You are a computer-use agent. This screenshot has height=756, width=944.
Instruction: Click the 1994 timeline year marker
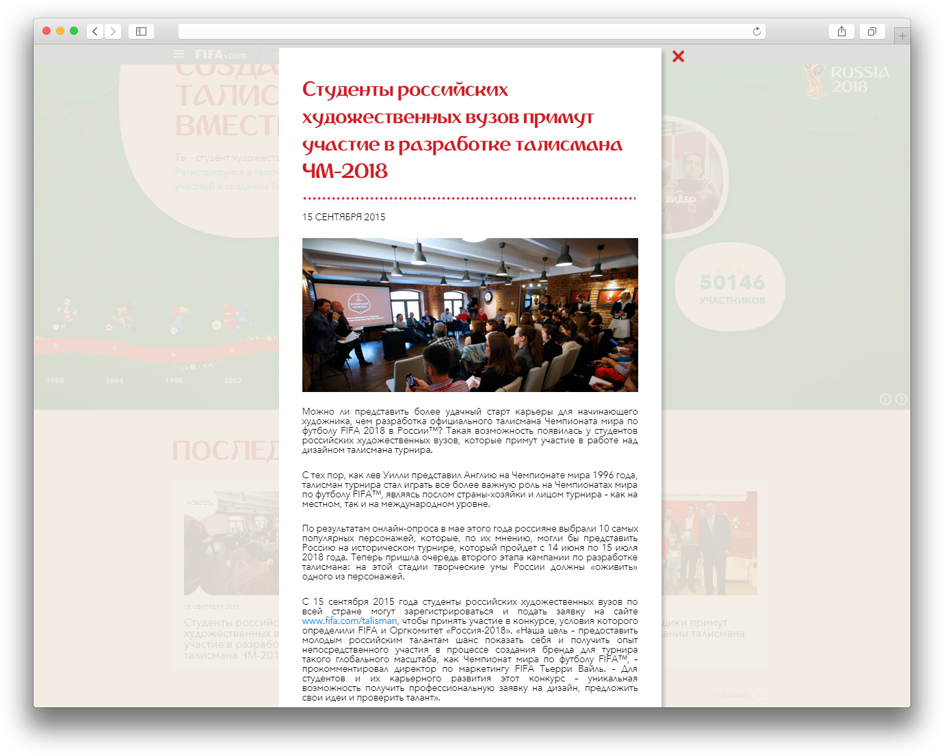(x=114, y=380)
